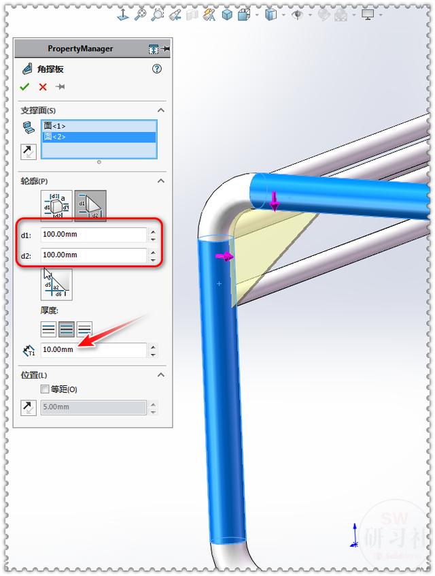The width and height of the screenshot is (435, 576).
Task: Collapse the 位置(L) section
Action: tap(160, 375)
